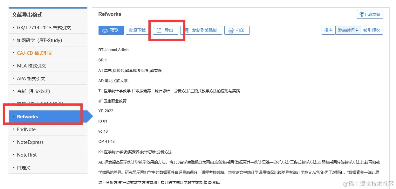The height and width of the screenshot is (189, 396).
Task: Click the 'RT Journal Article' line
Action: pyautogui.click(x=113, y=50)
